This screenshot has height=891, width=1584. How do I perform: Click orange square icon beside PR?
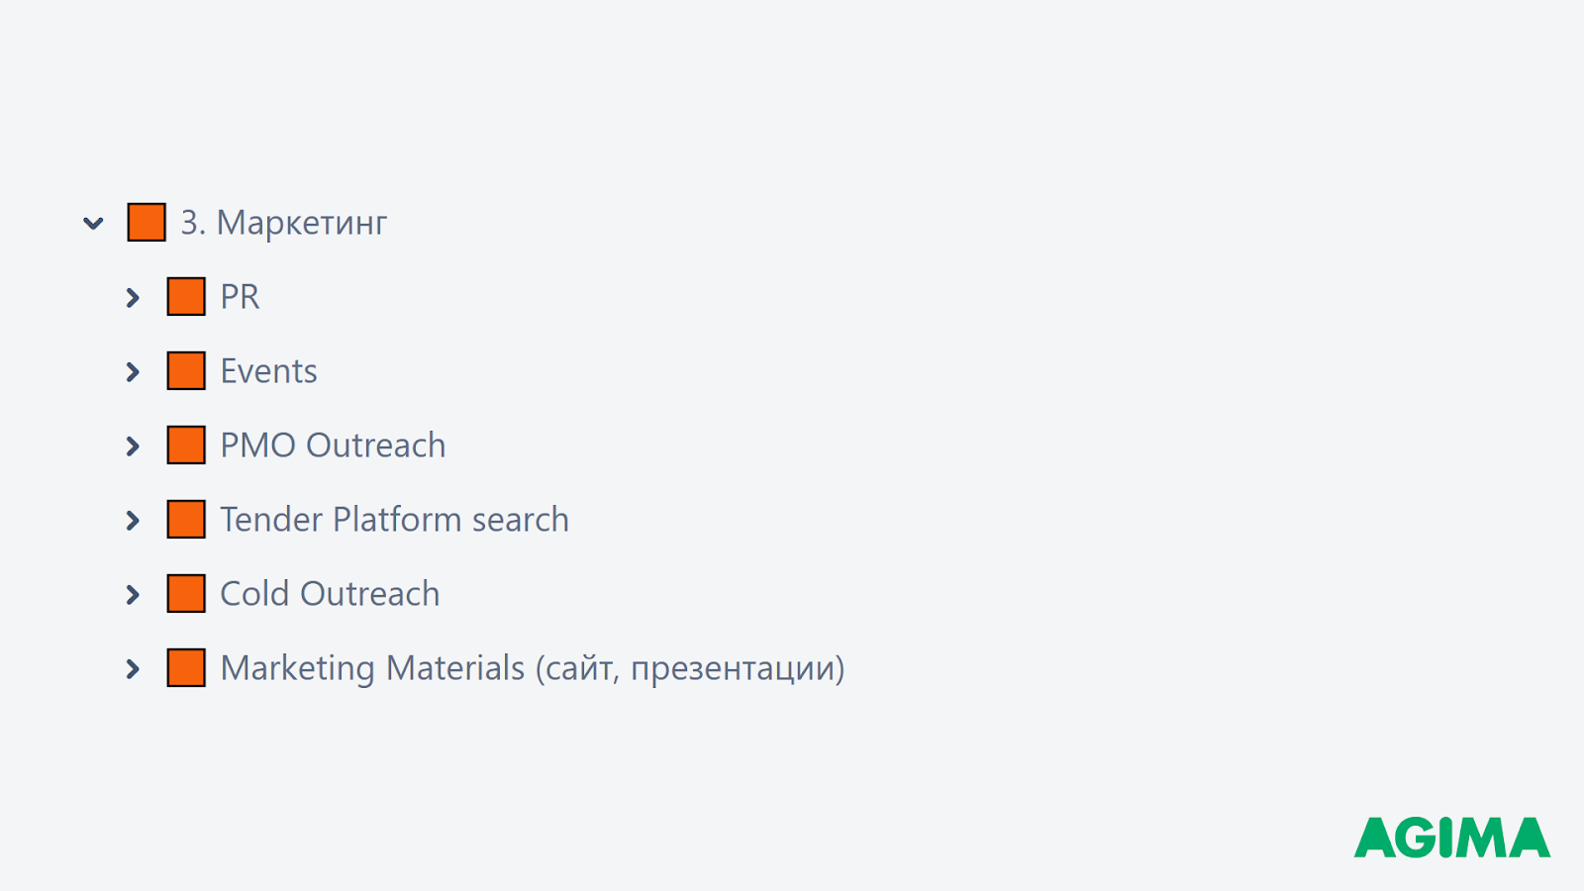pyautogui.click(x=186, y=297)
